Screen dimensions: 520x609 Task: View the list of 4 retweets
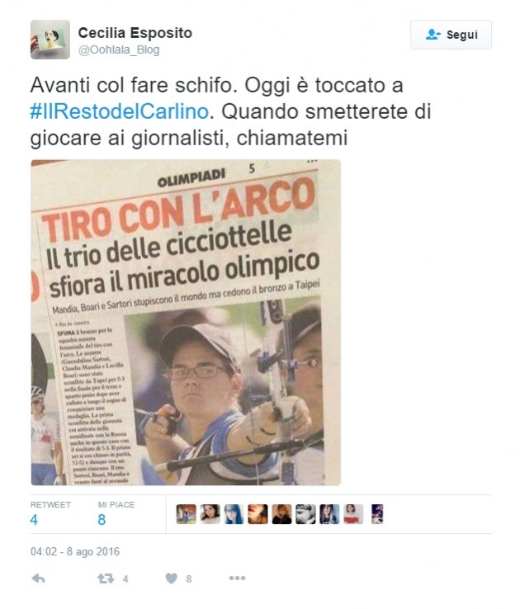50,513
